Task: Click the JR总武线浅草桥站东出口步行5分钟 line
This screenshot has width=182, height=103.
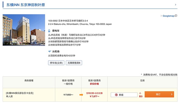Action: tap(67, 38)
